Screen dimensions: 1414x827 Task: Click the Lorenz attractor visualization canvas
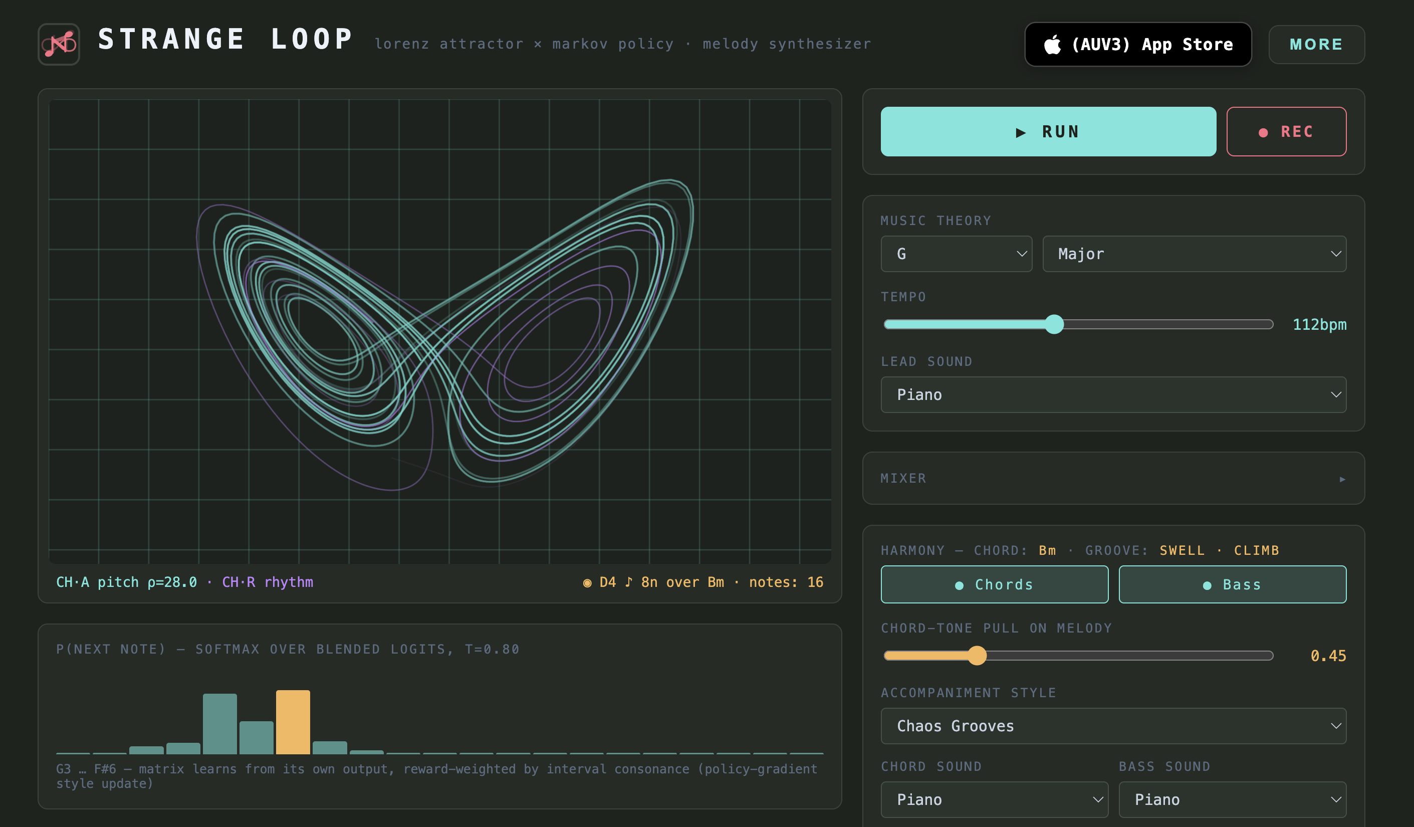(x=440, y=331)
